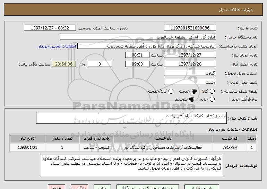Click the پاسخ به نیاز button

pyautogui.click(x=202, y=187)
